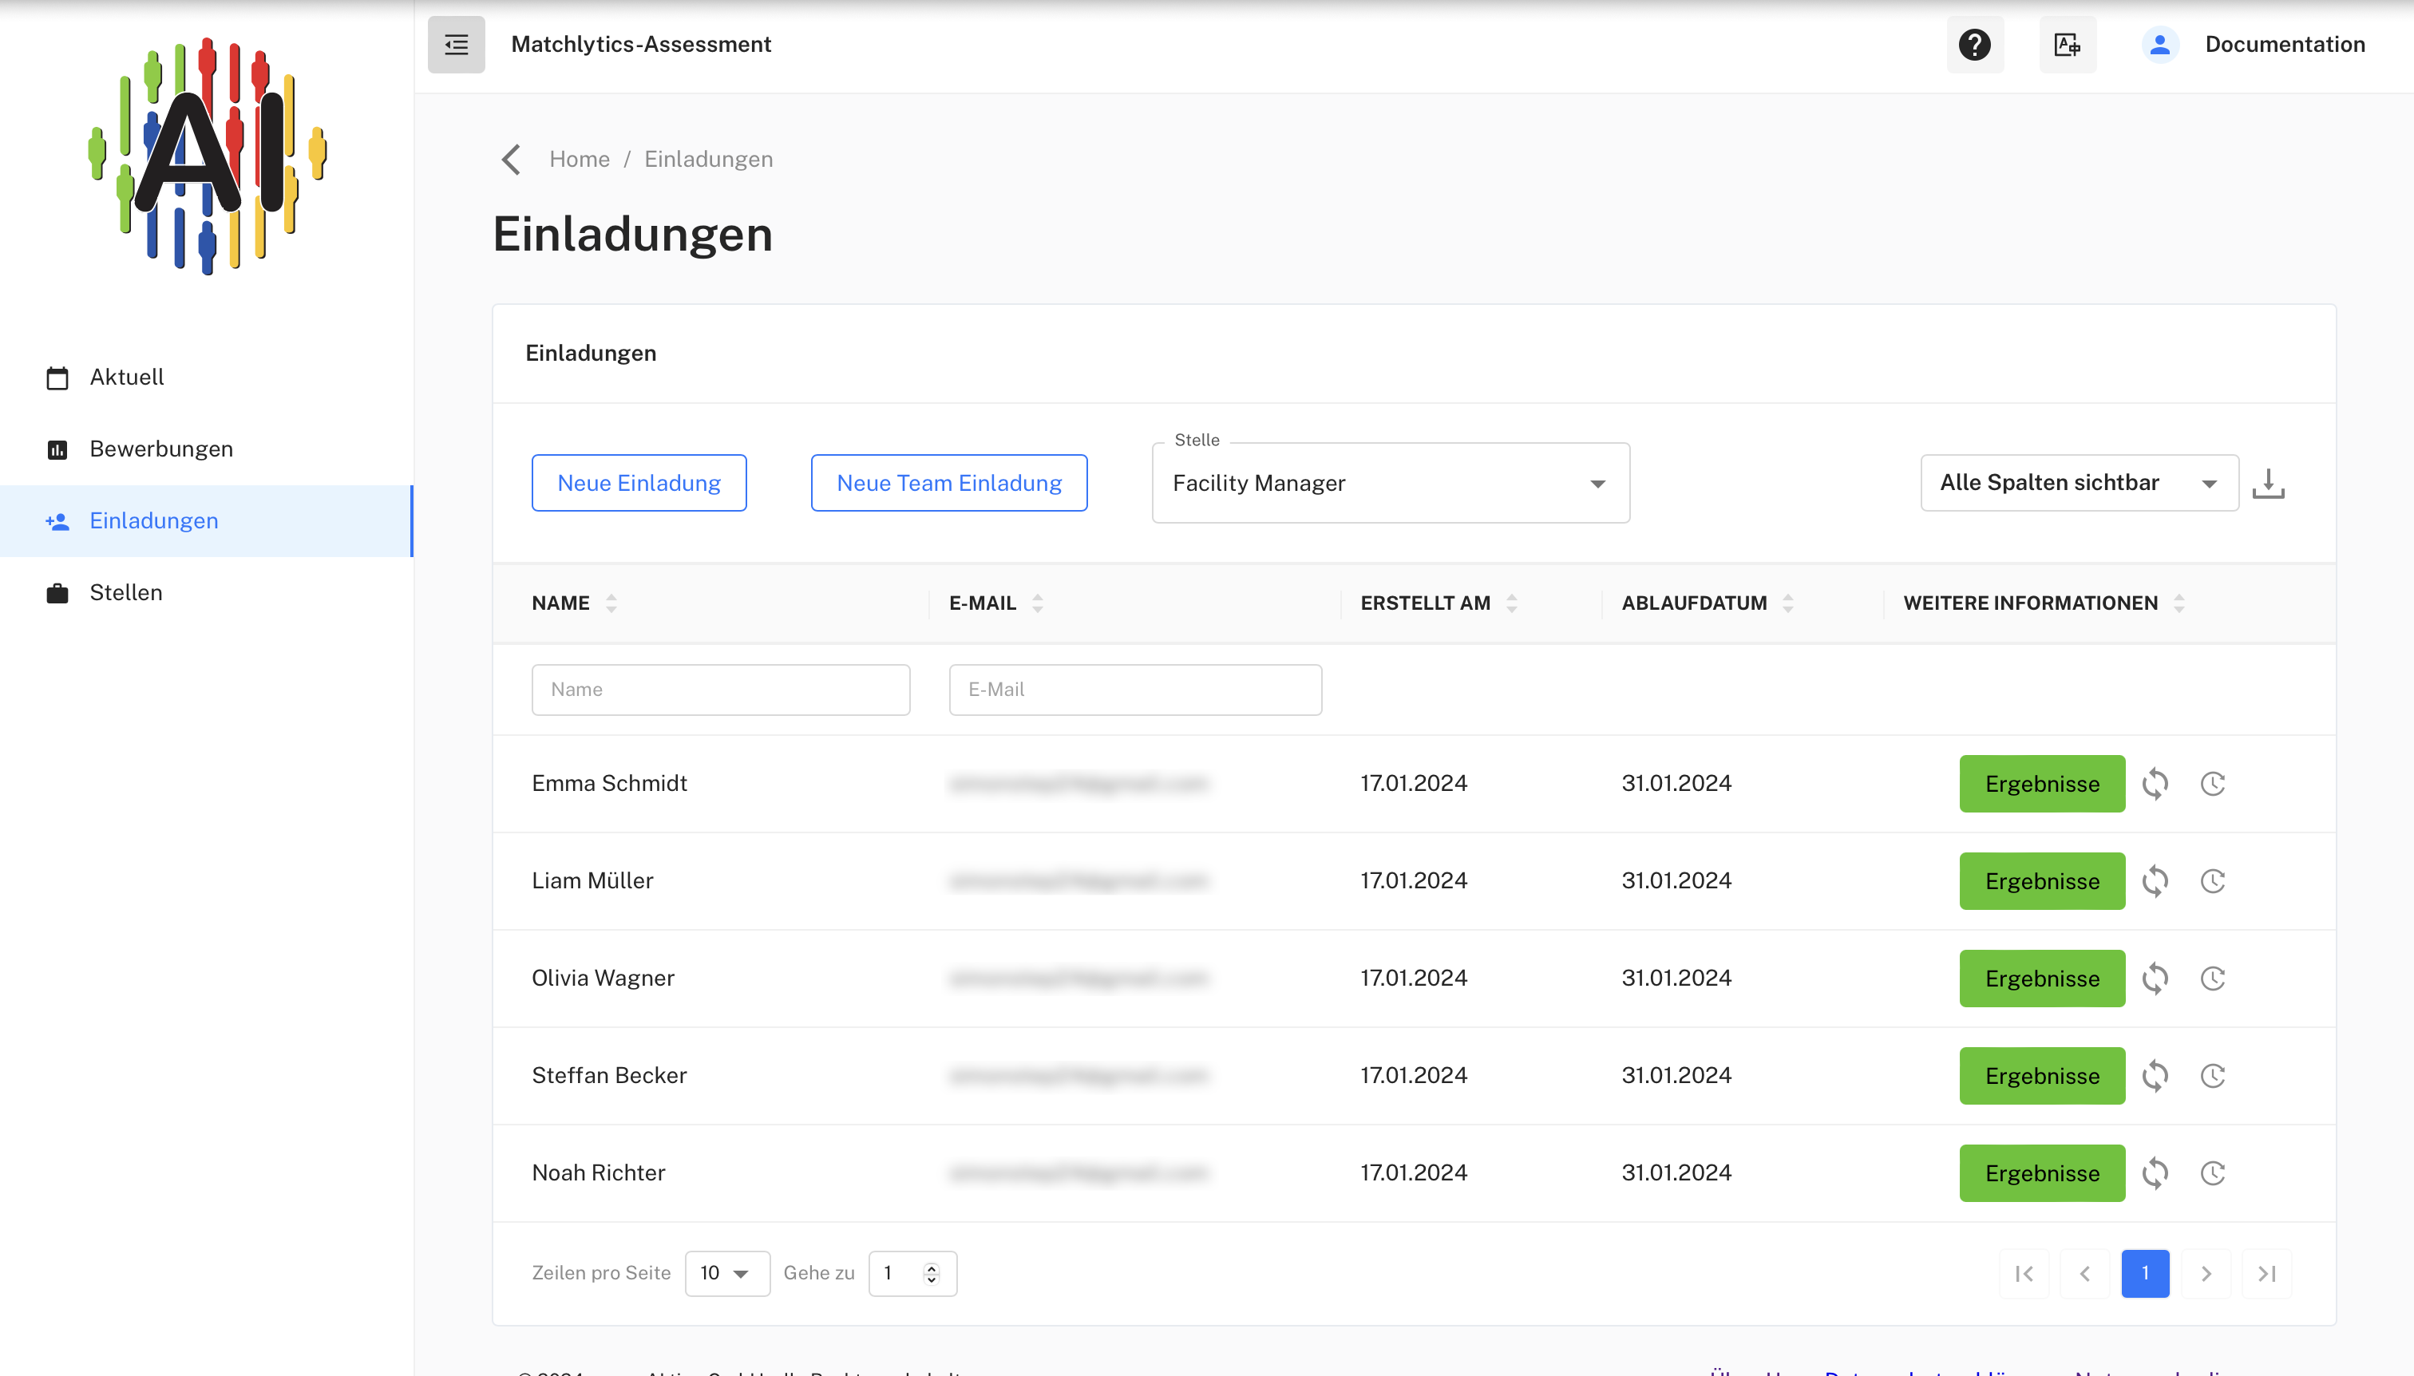The image size is (2414, 1376).
Task: Go to the next page of results
Action: point(2206,1273)
